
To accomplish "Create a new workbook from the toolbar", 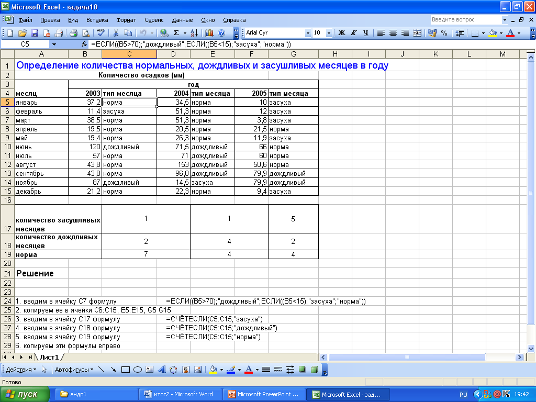I will (10, 33).
